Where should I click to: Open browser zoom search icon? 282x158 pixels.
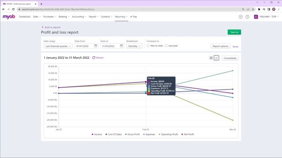point(243,9)
